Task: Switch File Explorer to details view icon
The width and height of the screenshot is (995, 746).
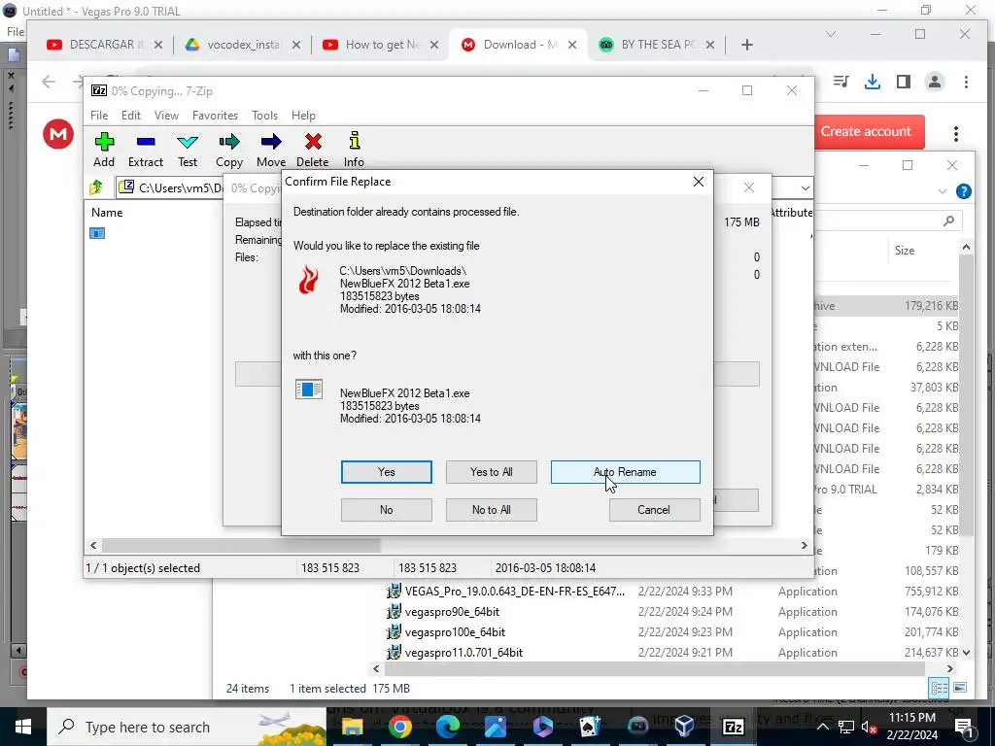Action: pyautogui.click(x=940, y=688)
